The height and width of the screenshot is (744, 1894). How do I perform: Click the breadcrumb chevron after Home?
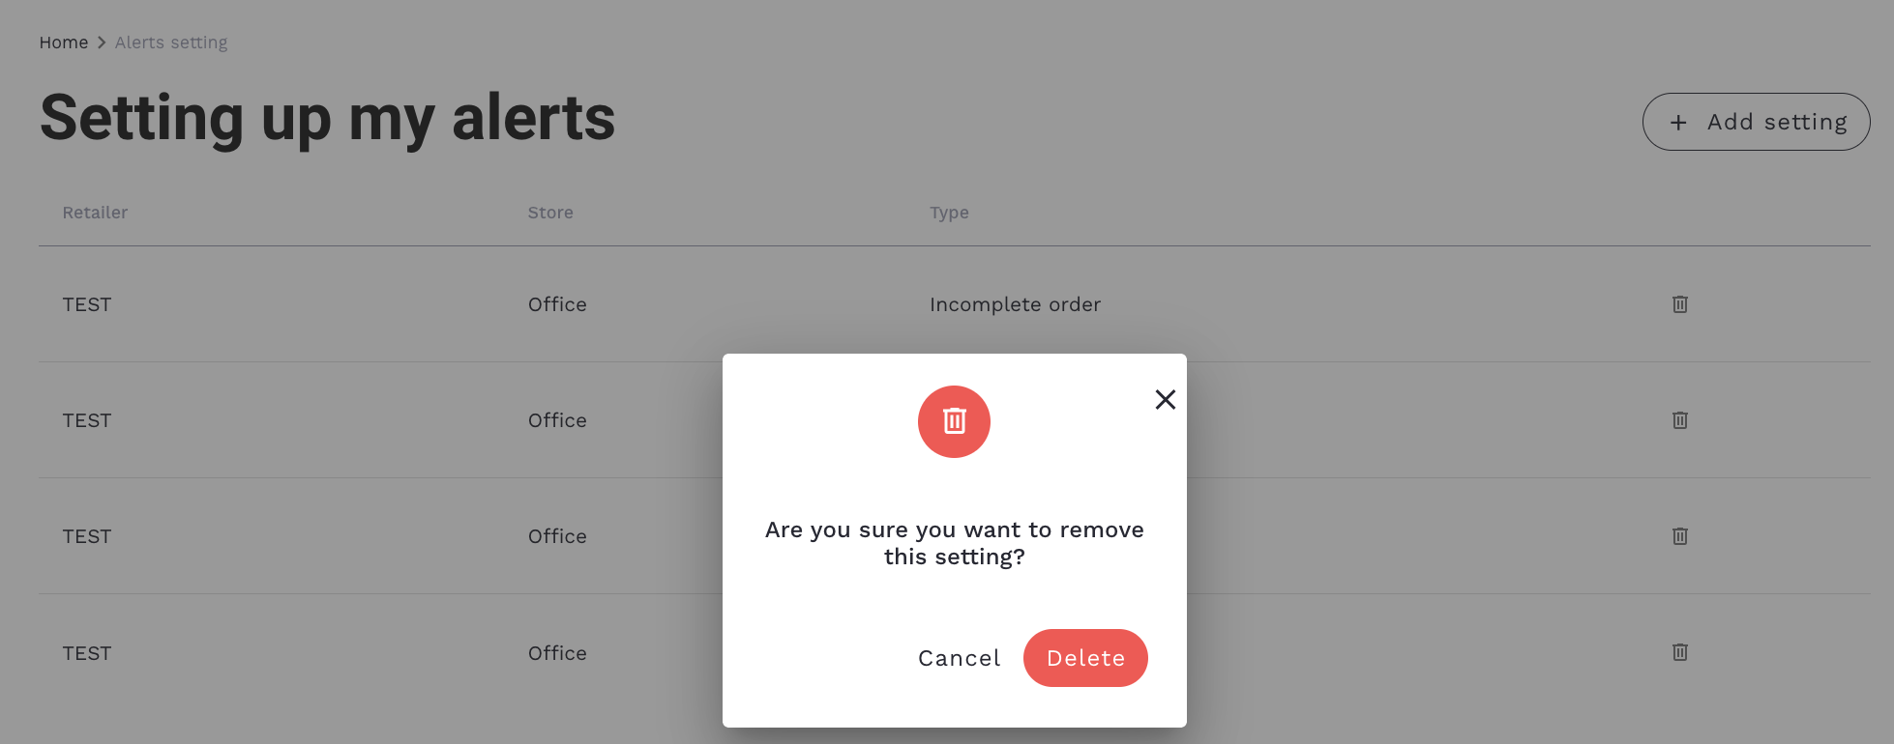102,43
